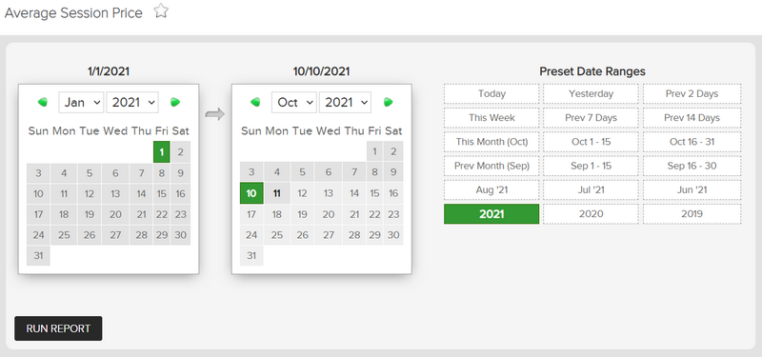The image size is (762, 357).
Task: Choose the Yesterday preset range
Action: (x=591, y=93)
